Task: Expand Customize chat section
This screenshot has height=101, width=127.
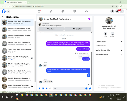Action: (x=109, y=41)
